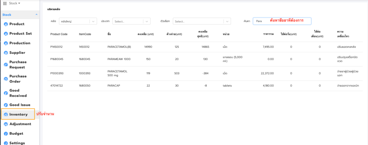Click the Product sidebar icon
368x145 pixels.
(6, 24)
